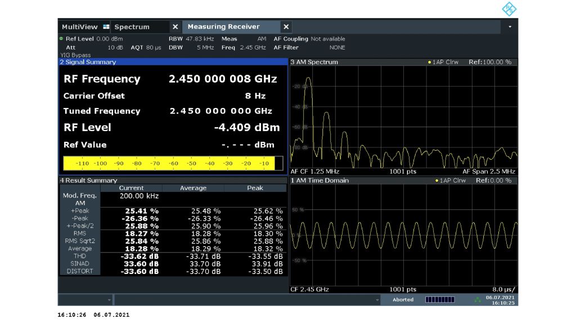Image resolution: width=576 pixels, height=324 pixels.
Task: Click the green network status icon
Action: (478, 300)
